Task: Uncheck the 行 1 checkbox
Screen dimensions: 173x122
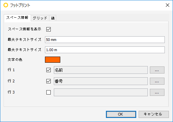Action: pos(48,70)
